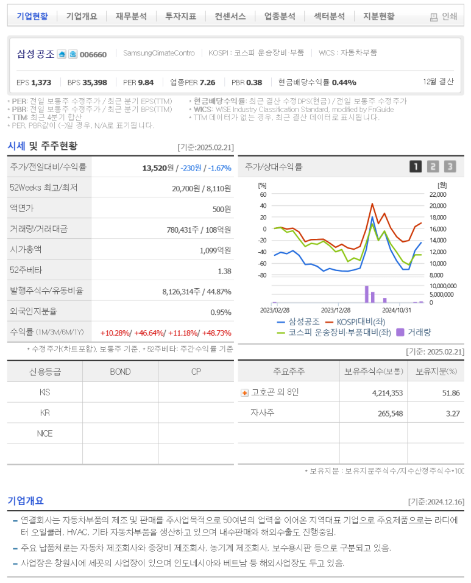Expand the 고호곤 외 8인 shareholder row

pos(244,393)
